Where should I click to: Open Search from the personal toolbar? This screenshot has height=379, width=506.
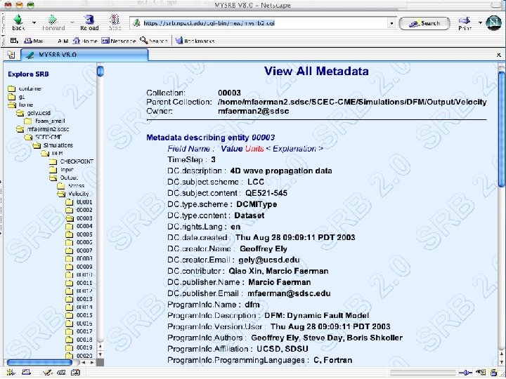(154, 41)
